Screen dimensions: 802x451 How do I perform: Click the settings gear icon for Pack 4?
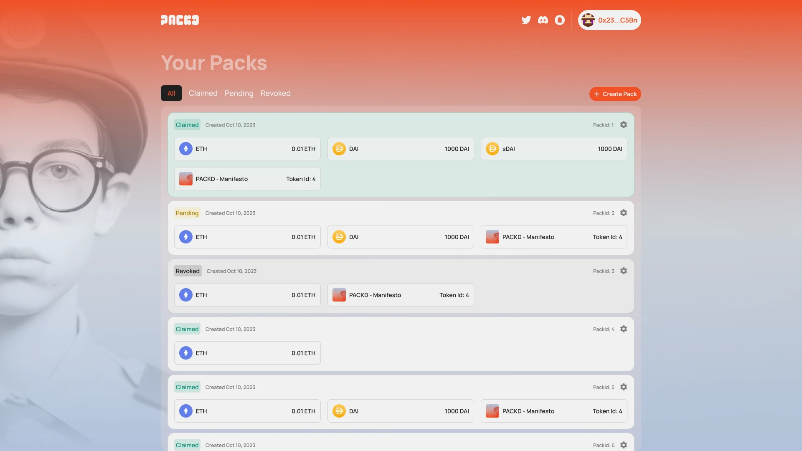[623, 329]
